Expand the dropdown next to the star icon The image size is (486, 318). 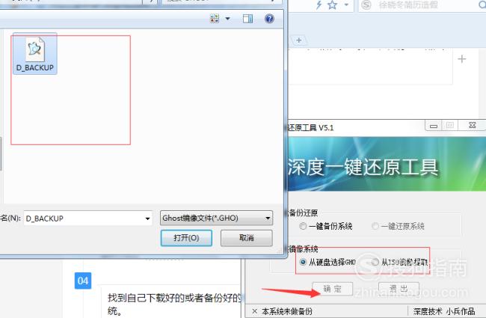pyautogui.click(x=346, y=5)
